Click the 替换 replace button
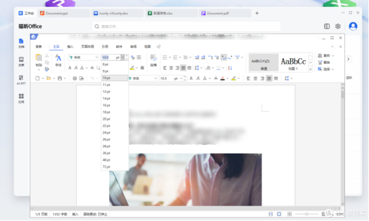This screenshot has height=221, width=369. pyautogui.click(x=324, y=63)
